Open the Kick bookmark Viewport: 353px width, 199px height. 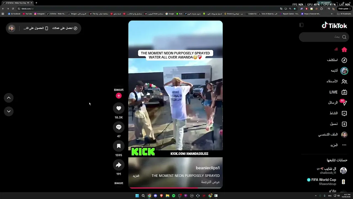pos(179,14)
